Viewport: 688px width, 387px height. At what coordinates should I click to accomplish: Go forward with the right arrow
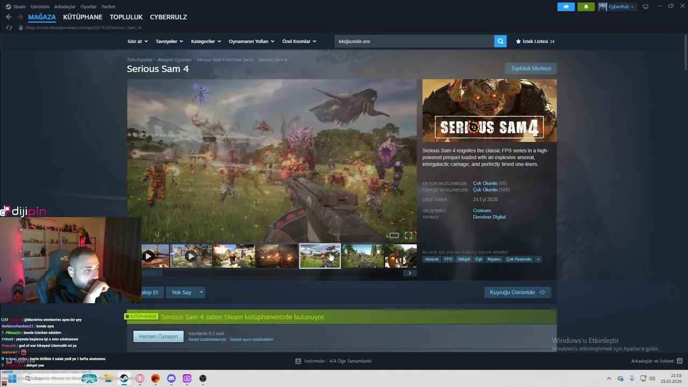click(x=20, y=17)
